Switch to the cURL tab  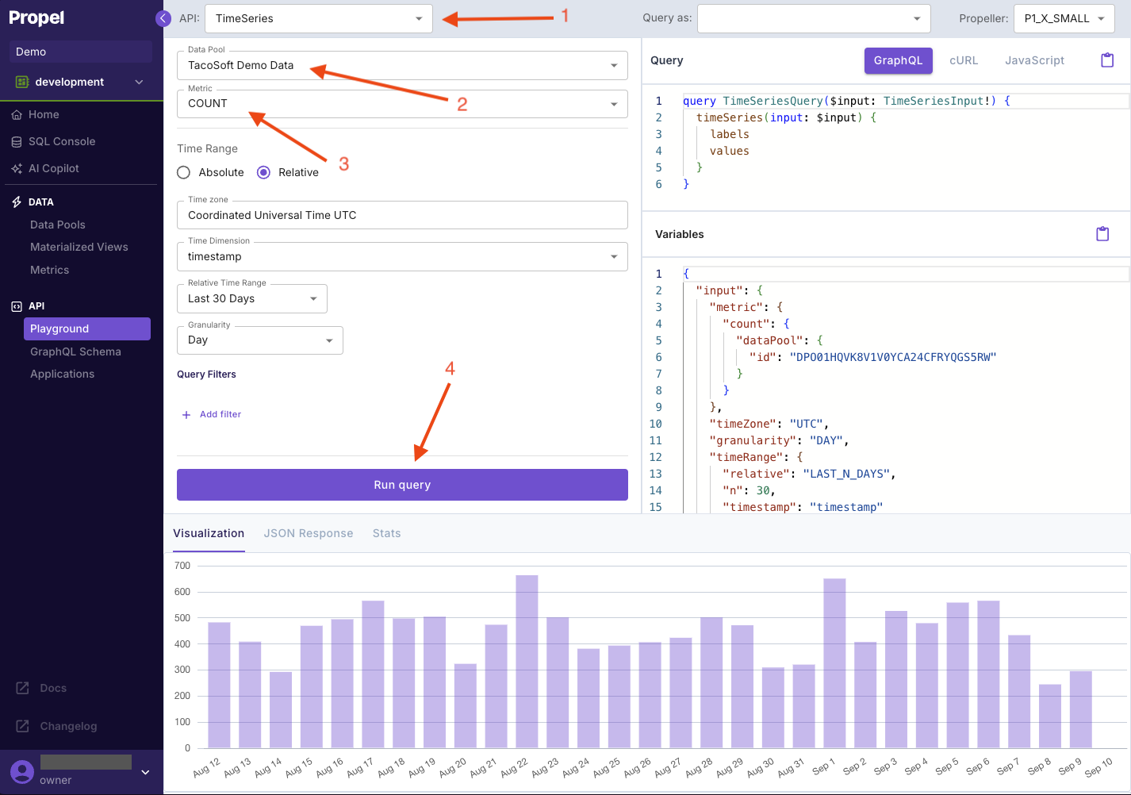[x=964, y=60]
